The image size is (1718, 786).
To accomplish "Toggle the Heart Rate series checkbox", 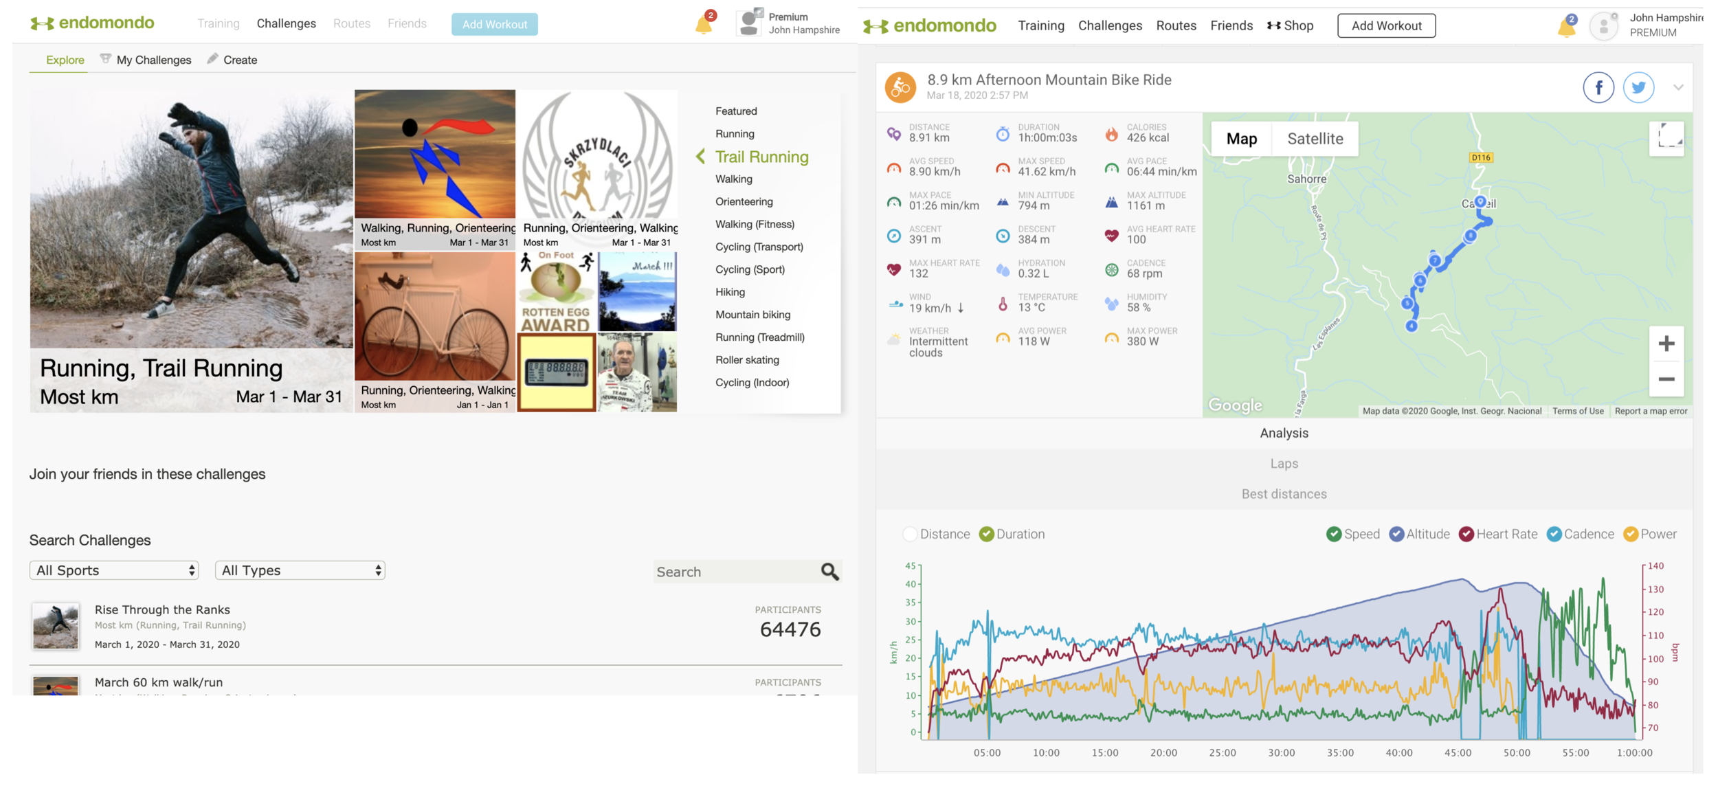I will pyautogui.click(x=1466, y=535).
